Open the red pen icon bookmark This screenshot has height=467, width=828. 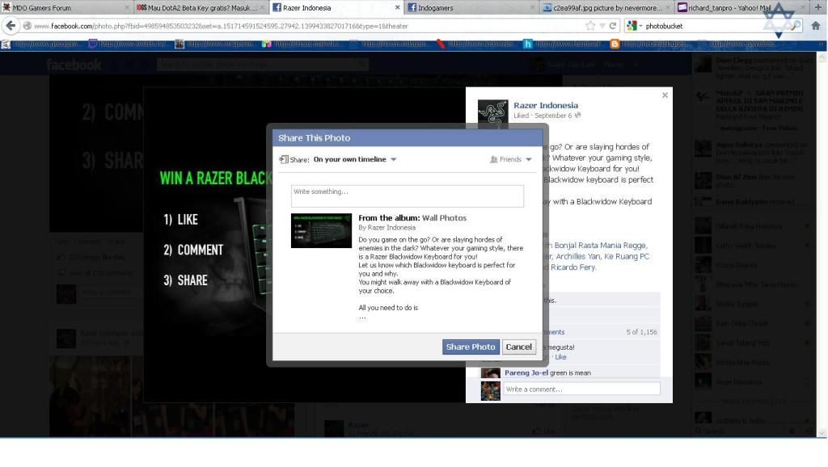[441, 44]
